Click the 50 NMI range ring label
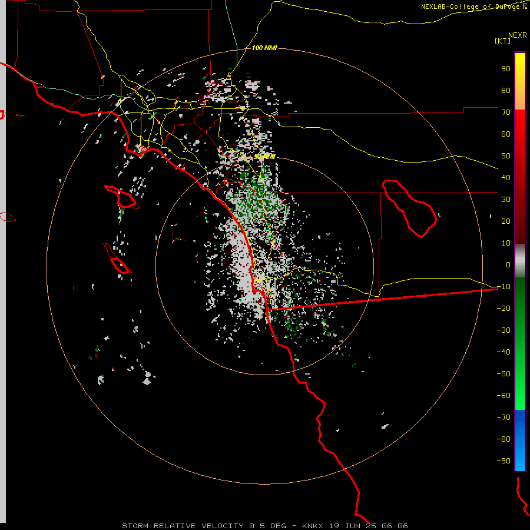This screenshot has width=530, height=530. [x=264, y=157]
